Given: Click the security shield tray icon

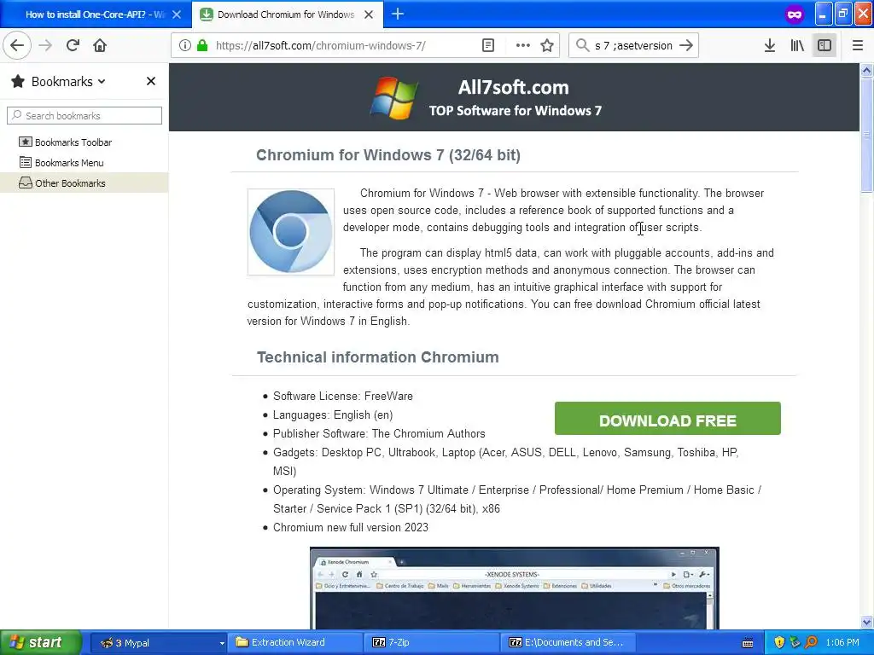Looking at the screenshot, I should pyautogui.click(x=779, y=643).
